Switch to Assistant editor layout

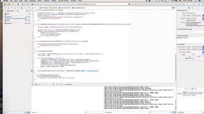[x=188, y=4]
